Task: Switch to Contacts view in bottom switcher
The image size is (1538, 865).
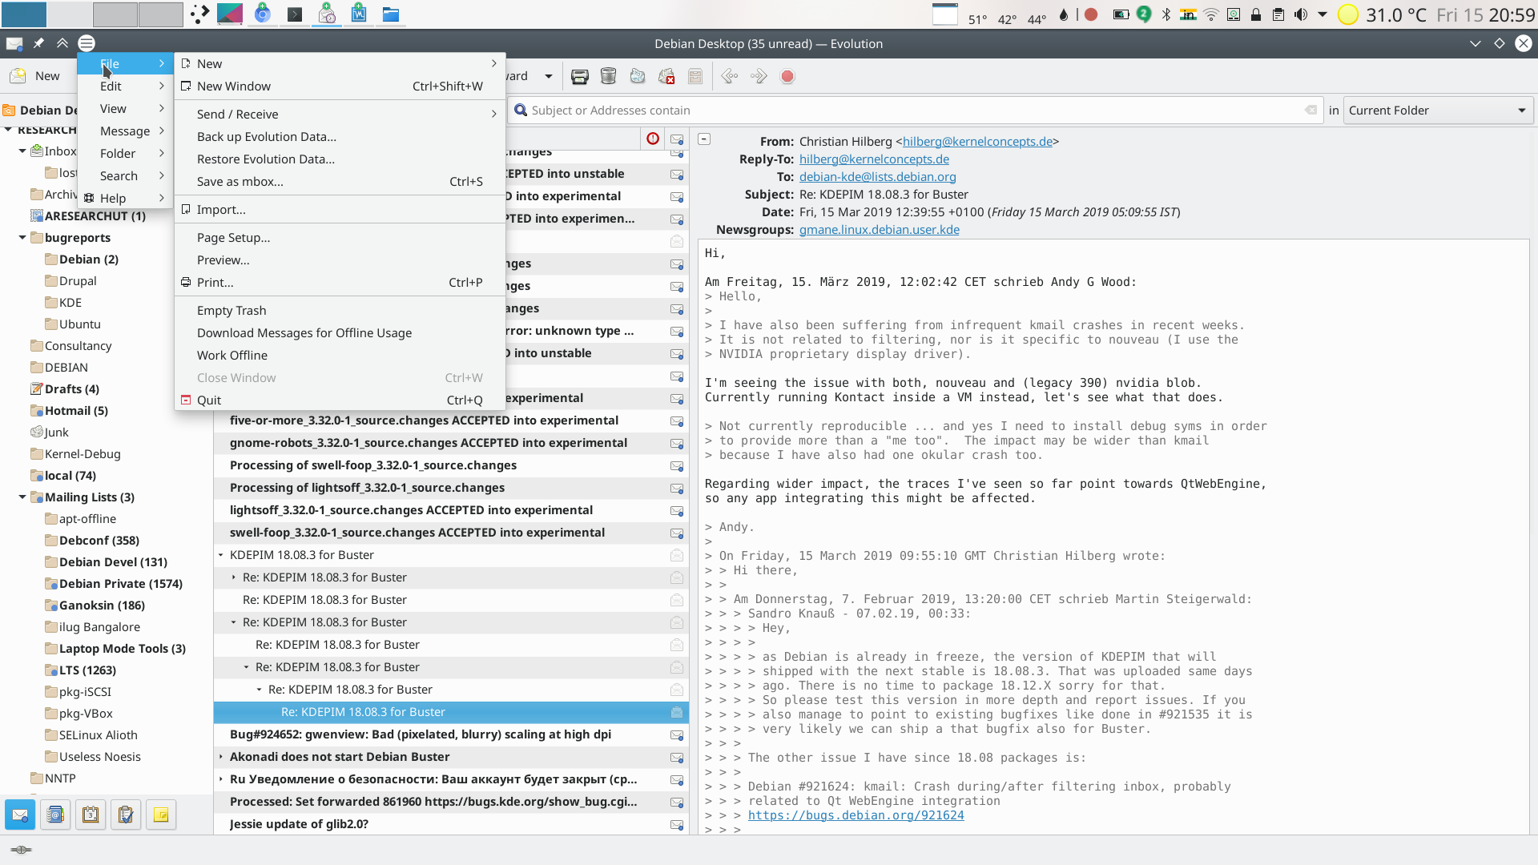Action: click(55, 815)
